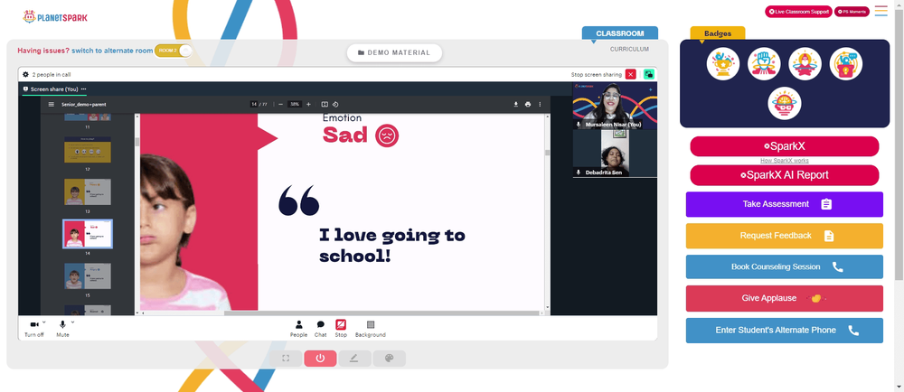Zoom in the PDF with plus
Screen dimensions: 904x392
pos(308,104)
